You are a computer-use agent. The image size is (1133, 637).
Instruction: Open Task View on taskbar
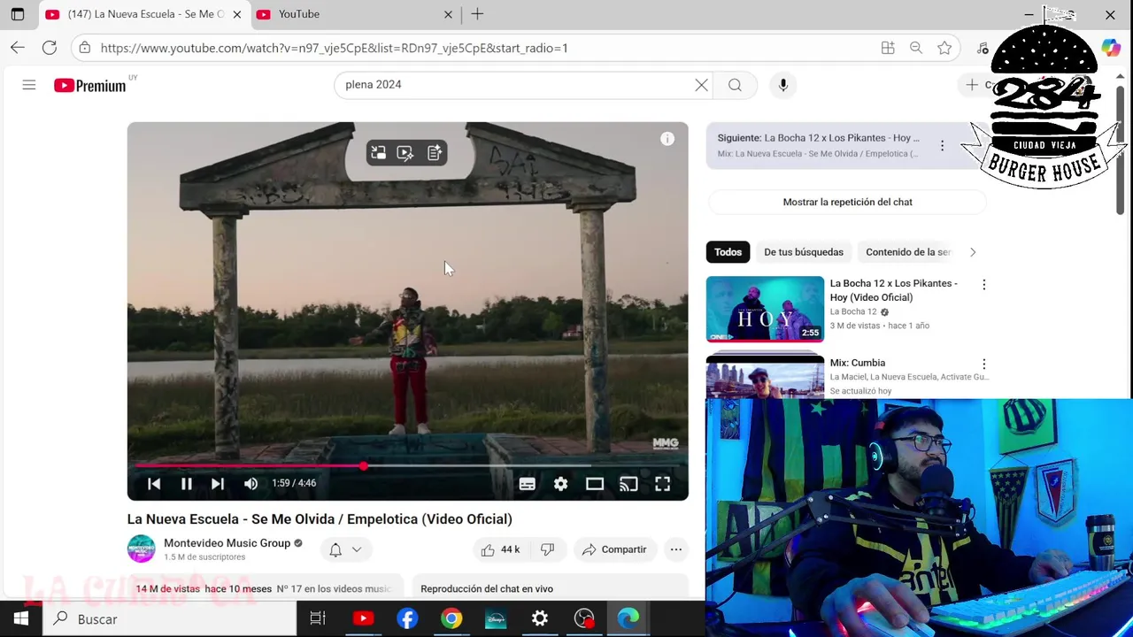318,619
